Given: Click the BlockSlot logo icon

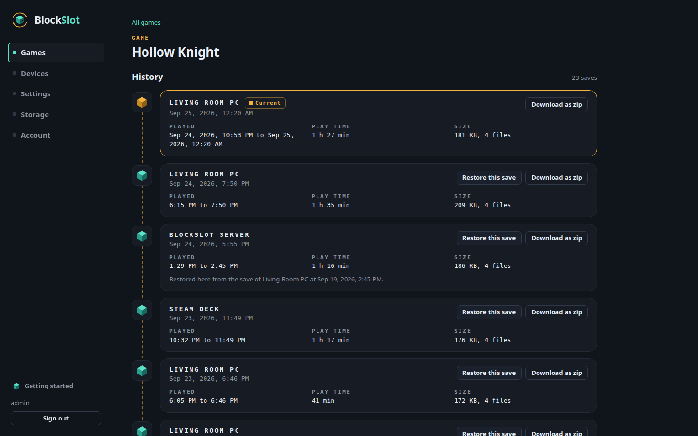Looking at the screenshot, I should tap(20, 20).
